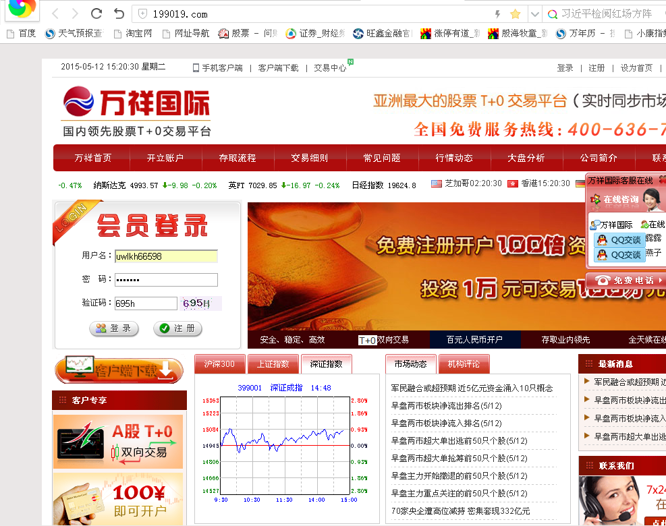Select 安全、稳定、高效 banner tab
The height and width of the screenshot is (526, 666).
[x=292, y=340]
